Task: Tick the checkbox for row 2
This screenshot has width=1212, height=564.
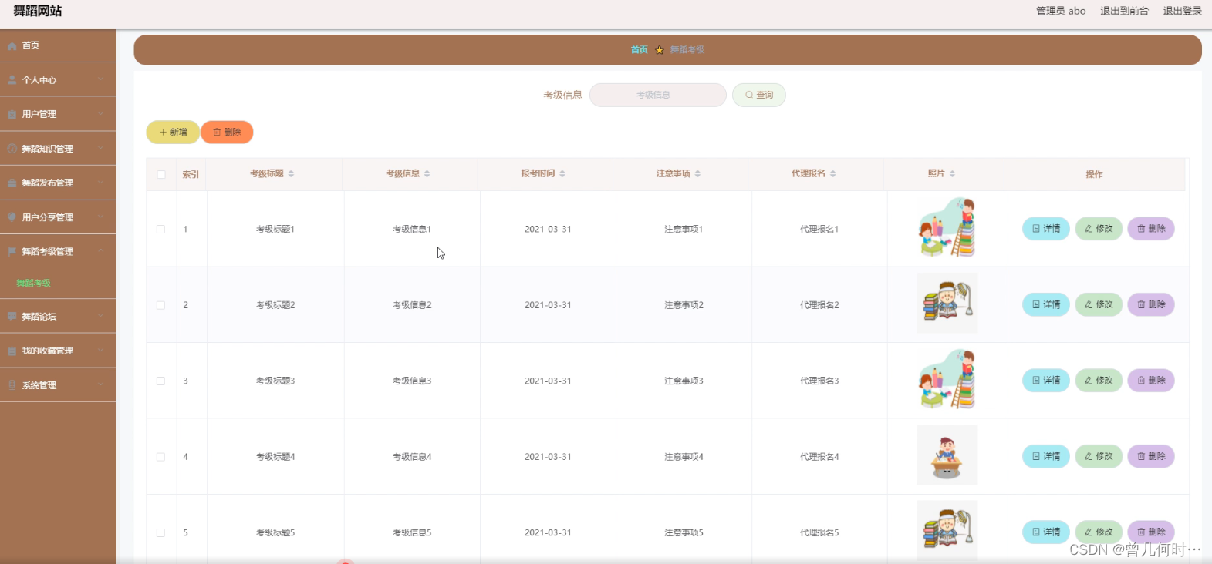Action: (161, 305)
